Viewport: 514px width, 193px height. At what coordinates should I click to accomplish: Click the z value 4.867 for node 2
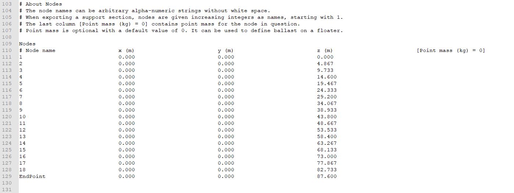click(x=325, y=64)
